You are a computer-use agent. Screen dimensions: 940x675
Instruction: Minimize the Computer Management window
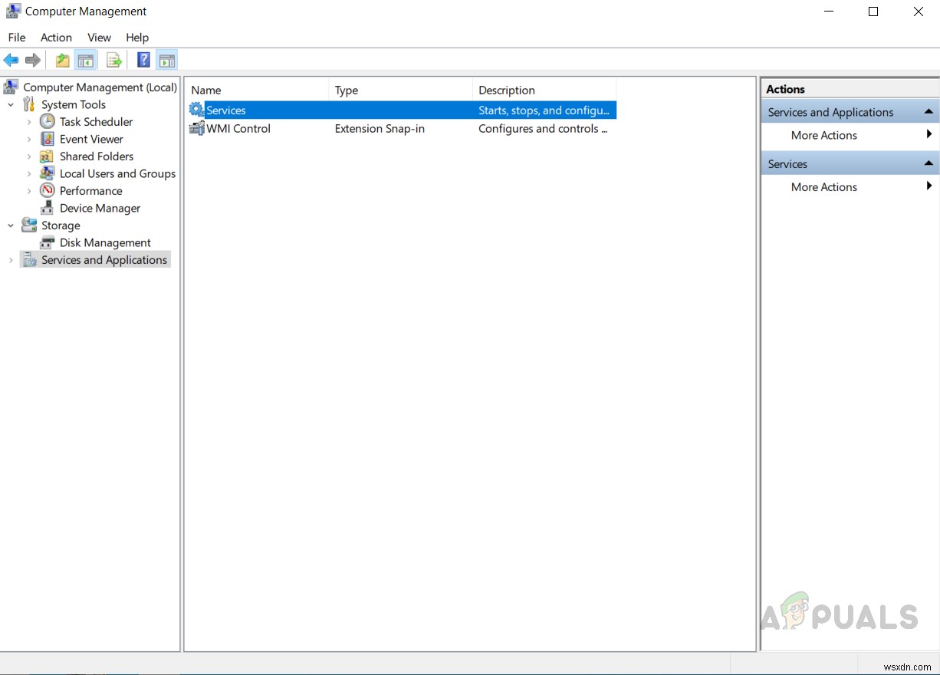[829, 12]
